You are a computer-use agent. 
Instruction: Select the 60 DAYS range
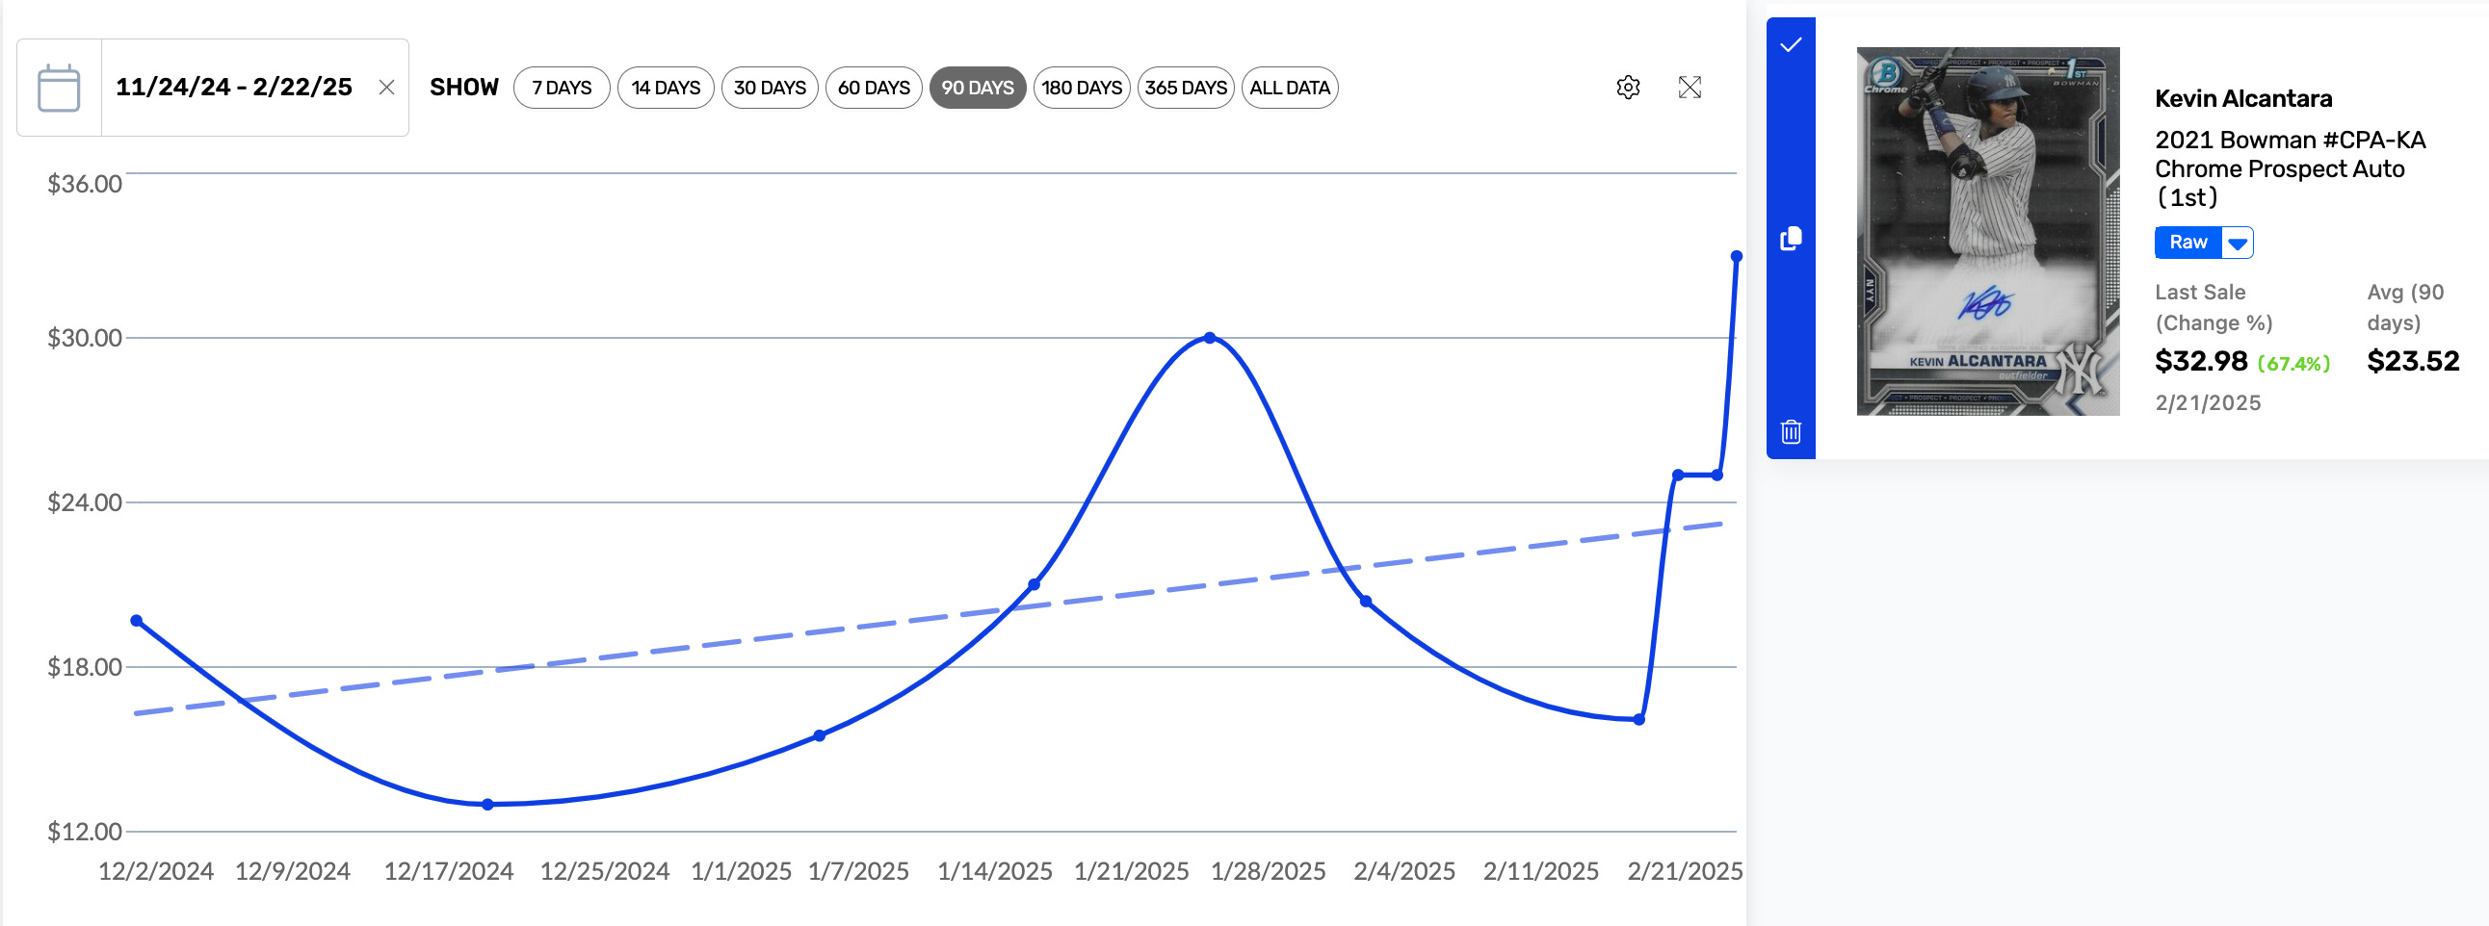[874, 88]
